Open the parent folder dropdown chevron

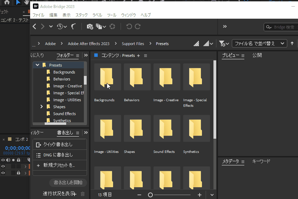(51, 26)
